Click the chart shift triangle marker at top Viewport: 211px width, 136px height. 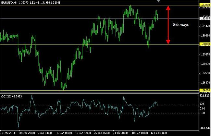(x=158, y=1)
